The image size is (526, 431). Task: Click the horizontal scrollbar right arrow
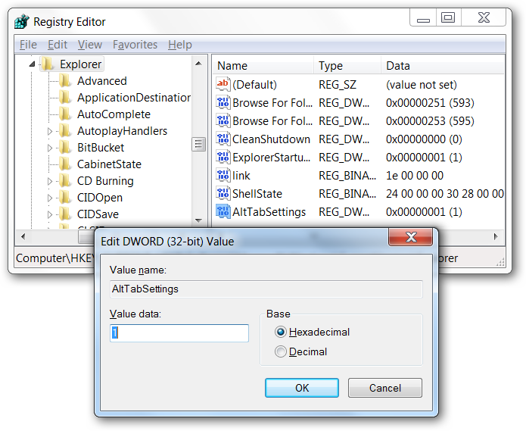click(496, 236)
